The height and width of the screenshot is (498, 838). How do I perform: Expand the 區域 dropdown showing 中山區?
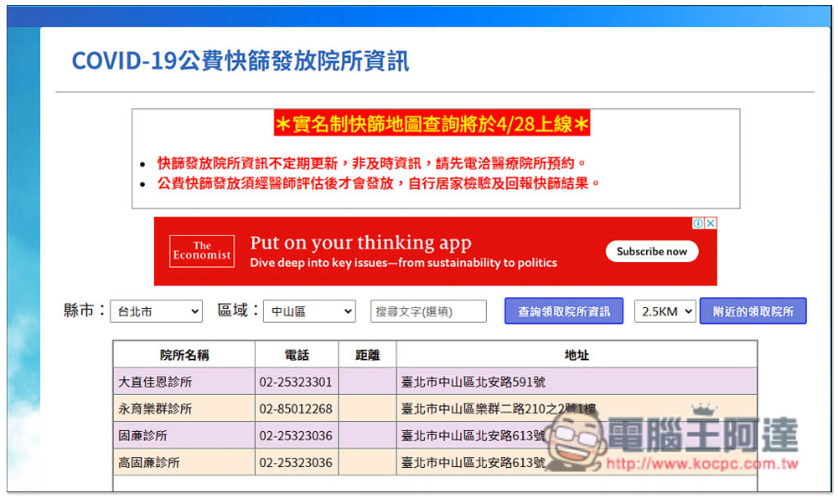click(309, 311)
